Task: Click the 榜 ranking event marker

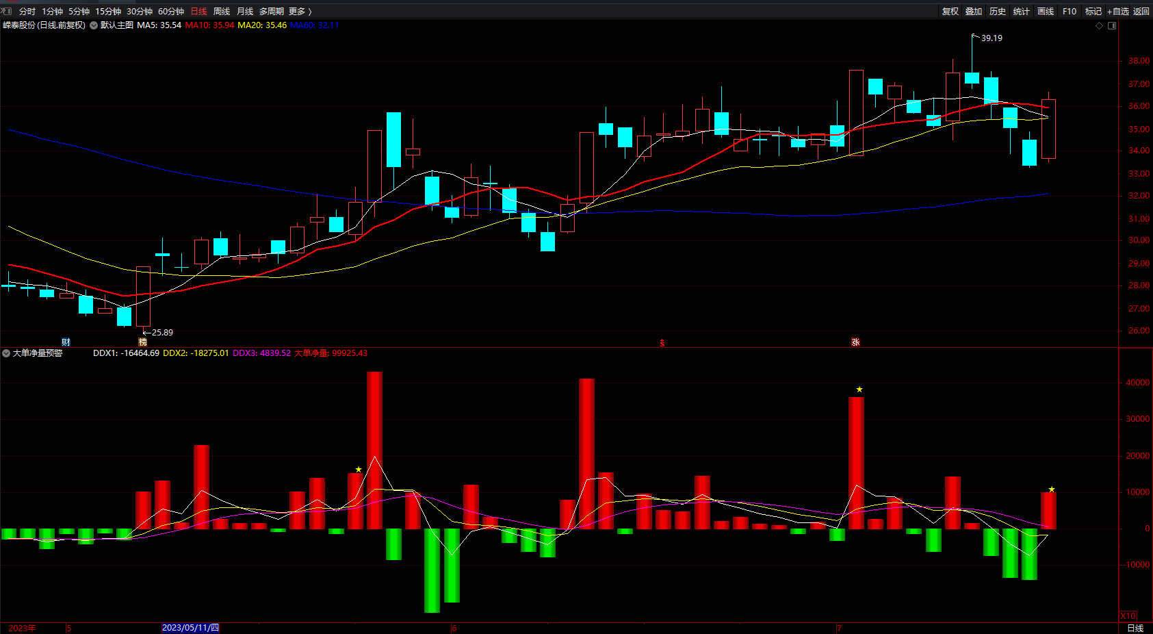Action: pyautogui.click(x=143, y=342)
